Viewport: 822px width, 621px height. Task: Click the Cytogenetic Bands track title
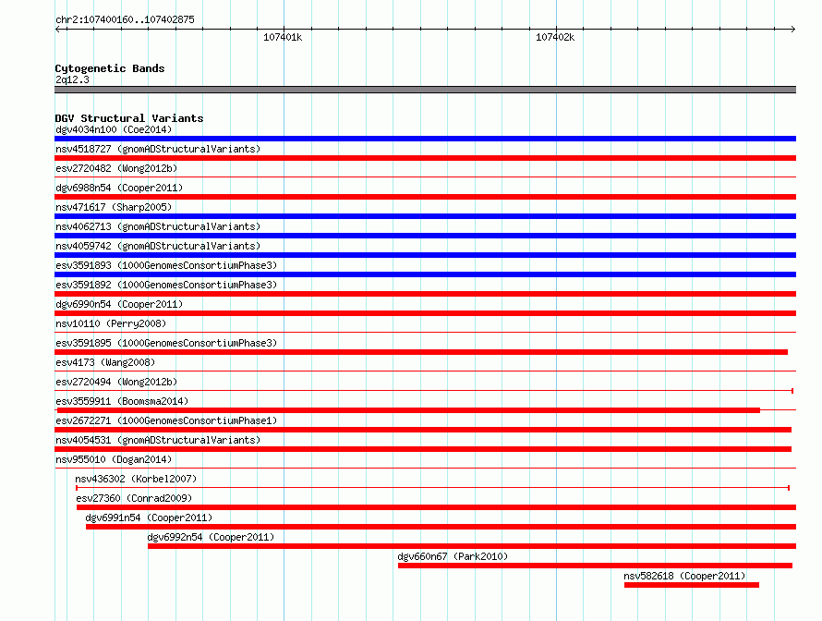point(110,68)
